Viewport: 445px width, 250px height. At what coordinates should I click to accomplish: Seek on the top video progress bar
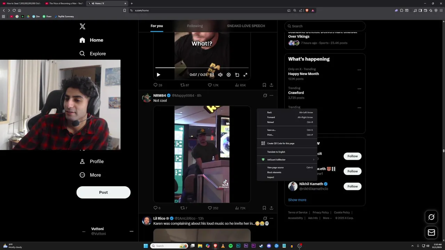pyautogui.click(x=202, y=68)
